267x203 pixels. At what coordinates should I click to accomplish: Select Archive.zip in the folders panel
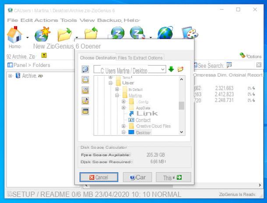tap(32, 76)
